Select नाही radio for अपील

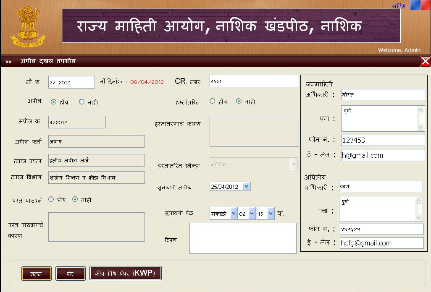pyautogui.click(x=81, y=102)
